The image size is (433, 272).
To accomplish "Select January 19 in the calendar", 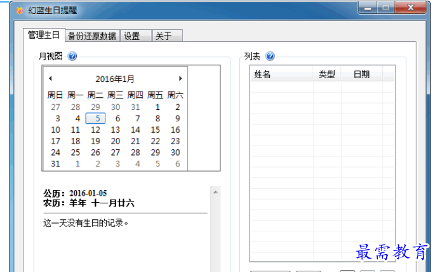I will [x=95, y=141].
